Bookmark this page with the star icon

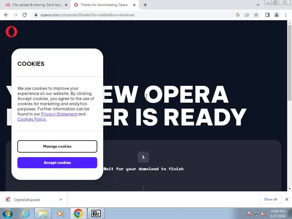(256, 15)
